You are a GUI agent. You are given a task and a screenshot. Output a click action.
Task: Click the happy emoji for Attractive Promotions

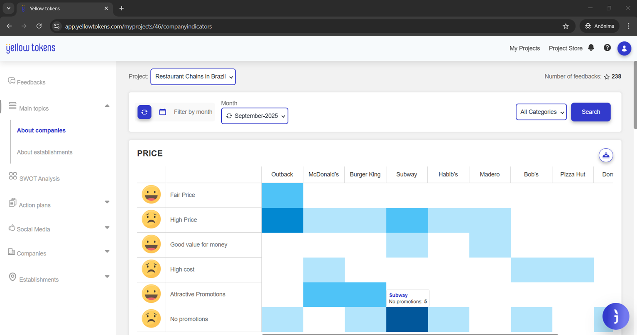click(151, 294)
